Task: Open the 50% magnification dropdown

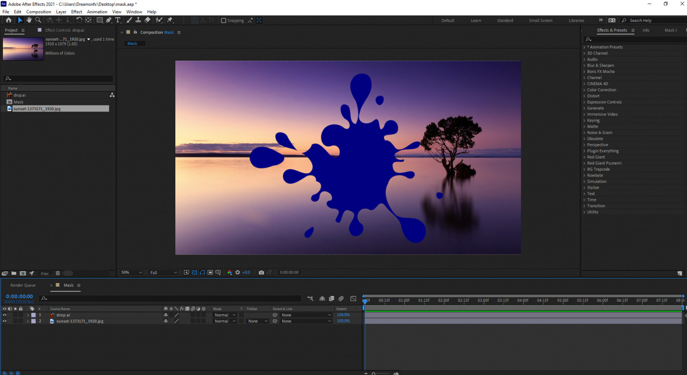Action: [131, 272]
